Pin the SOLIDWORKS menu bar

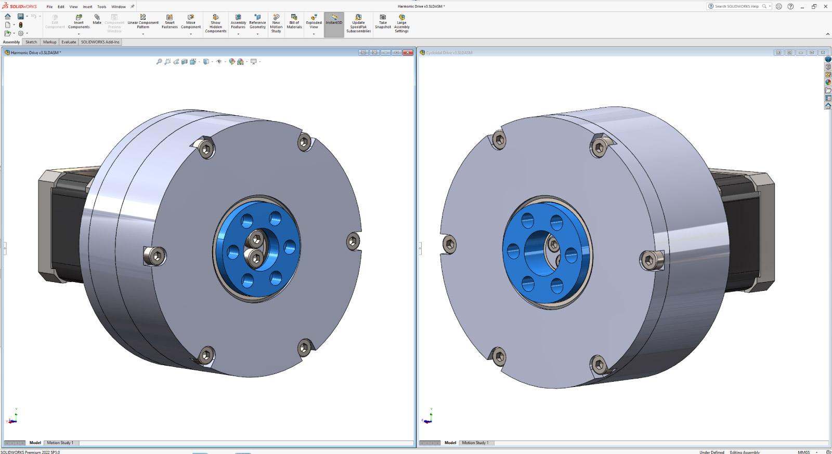132,7
